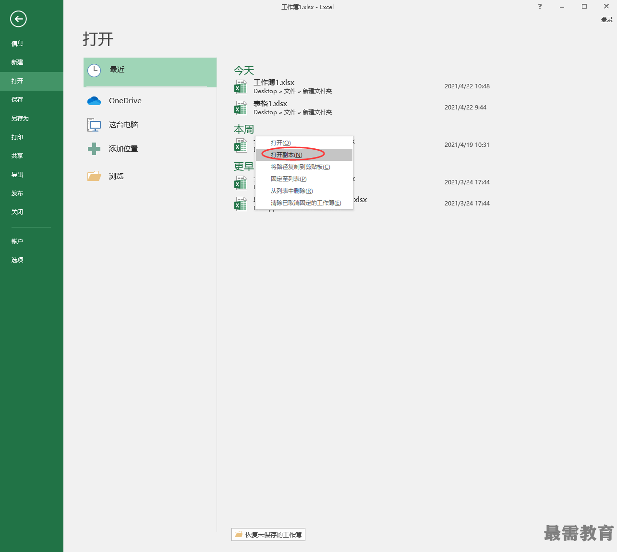Image resolution: width=617 pixels, height=552 pixels.
Task: Select 将路径复制到剪贴板(C) menu entry
Action: click(304, 167)
